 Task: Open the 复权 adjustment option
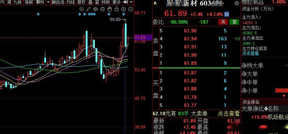(82, 2)
